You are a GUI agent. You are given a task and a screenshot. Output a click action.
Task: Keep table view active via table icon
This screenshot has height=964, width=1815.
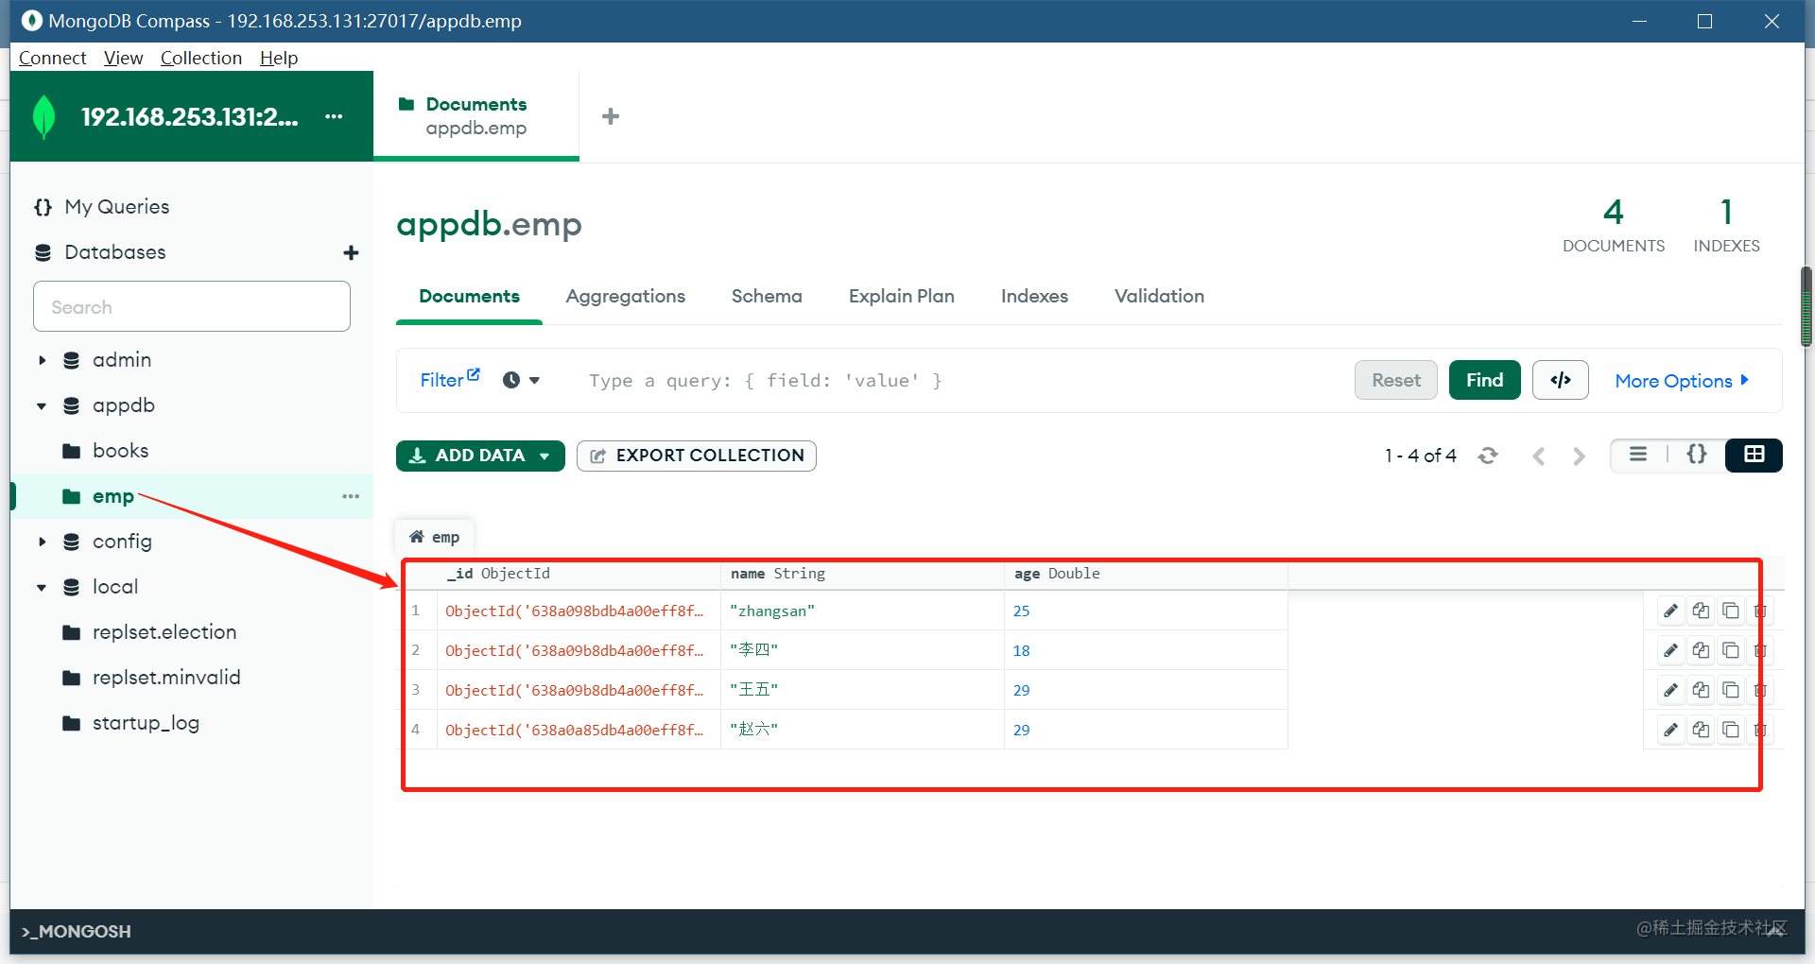[1754, 455]
